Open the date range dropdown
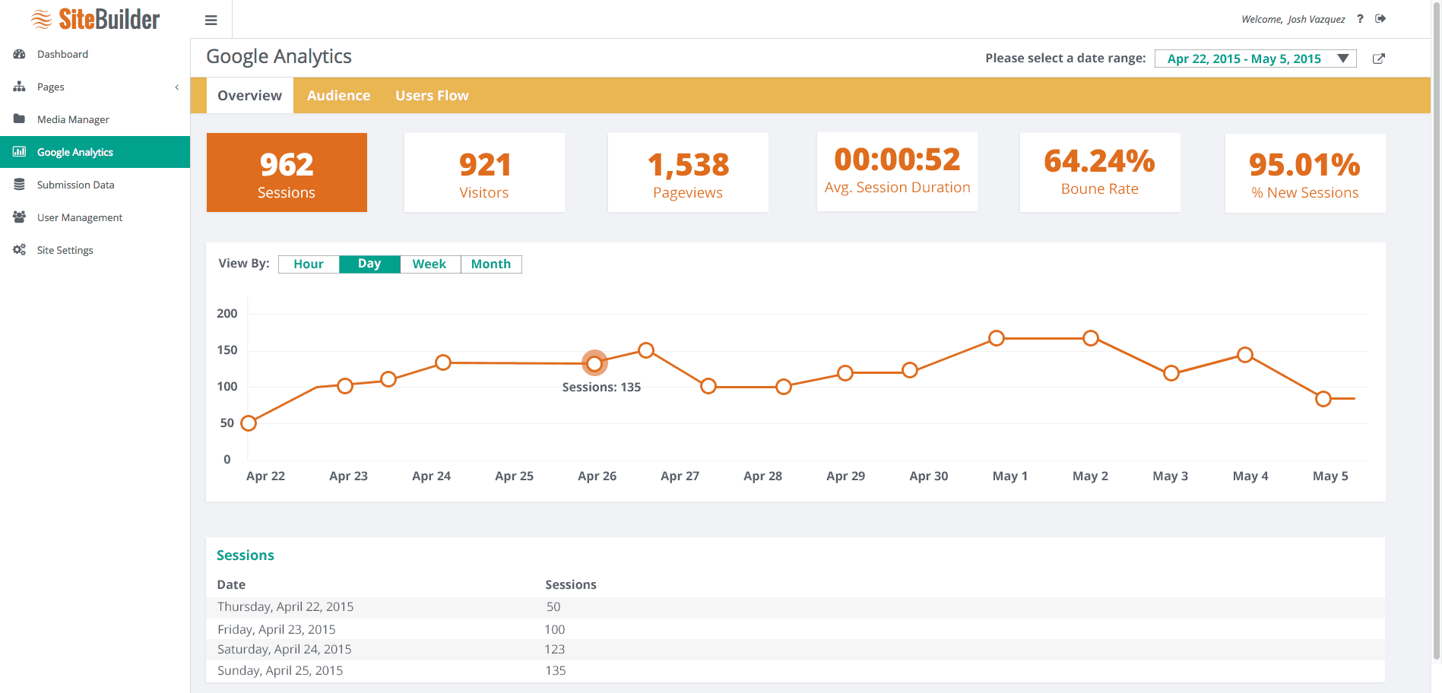Screen dimensions: 1442x693 1255,59
